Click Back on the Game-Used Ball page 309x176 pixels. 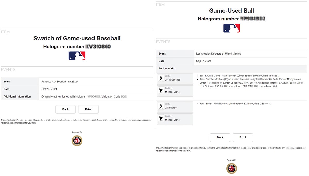(x=220, y=137)
